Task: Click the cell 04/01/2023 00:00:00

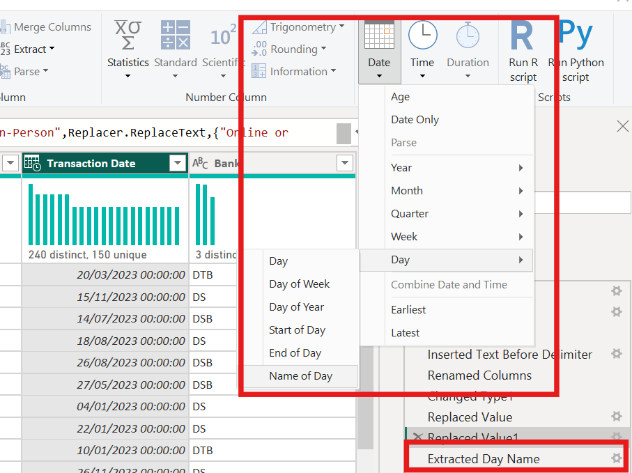Action: pyautogui.click(x=105, y=407)
